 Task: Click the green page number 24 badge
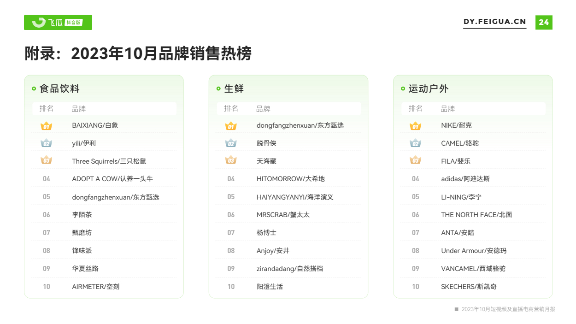tap(544, 22)
